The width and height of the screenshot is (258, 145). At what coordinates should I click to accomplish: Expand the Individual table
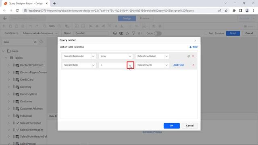(9, 116)
